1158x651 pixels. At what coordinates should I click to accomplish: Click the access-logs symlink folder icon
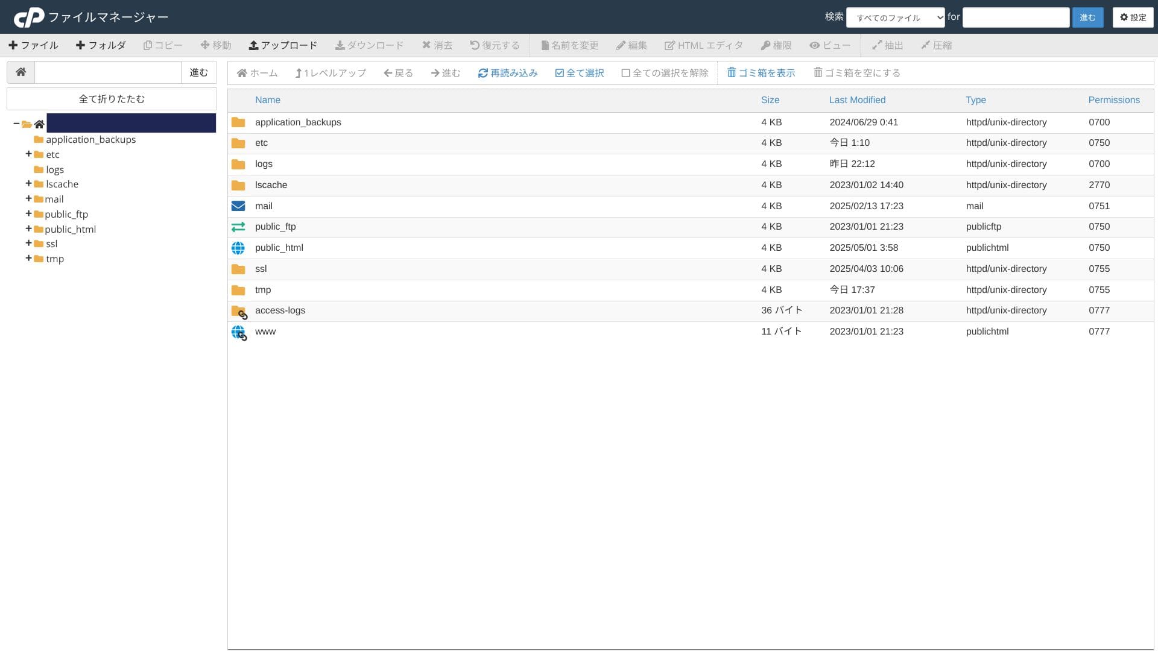click(239, 312)
